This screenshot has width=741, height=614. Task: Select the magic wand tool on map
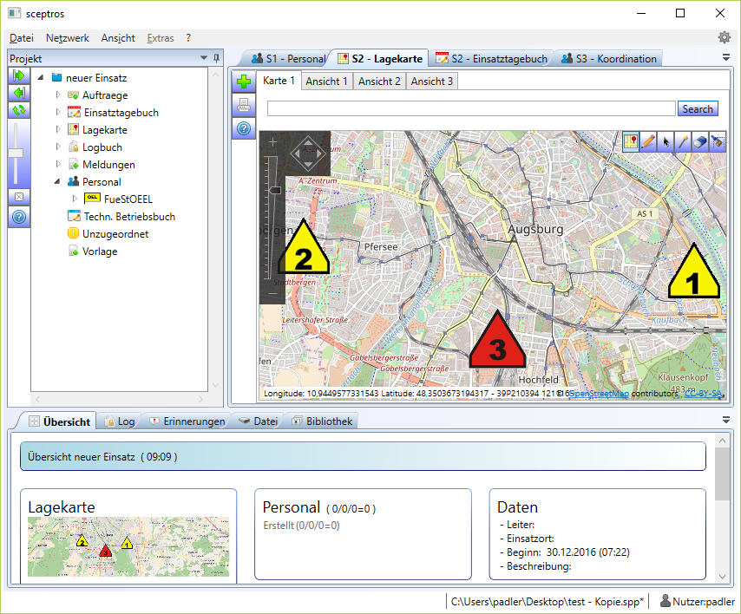683,141
